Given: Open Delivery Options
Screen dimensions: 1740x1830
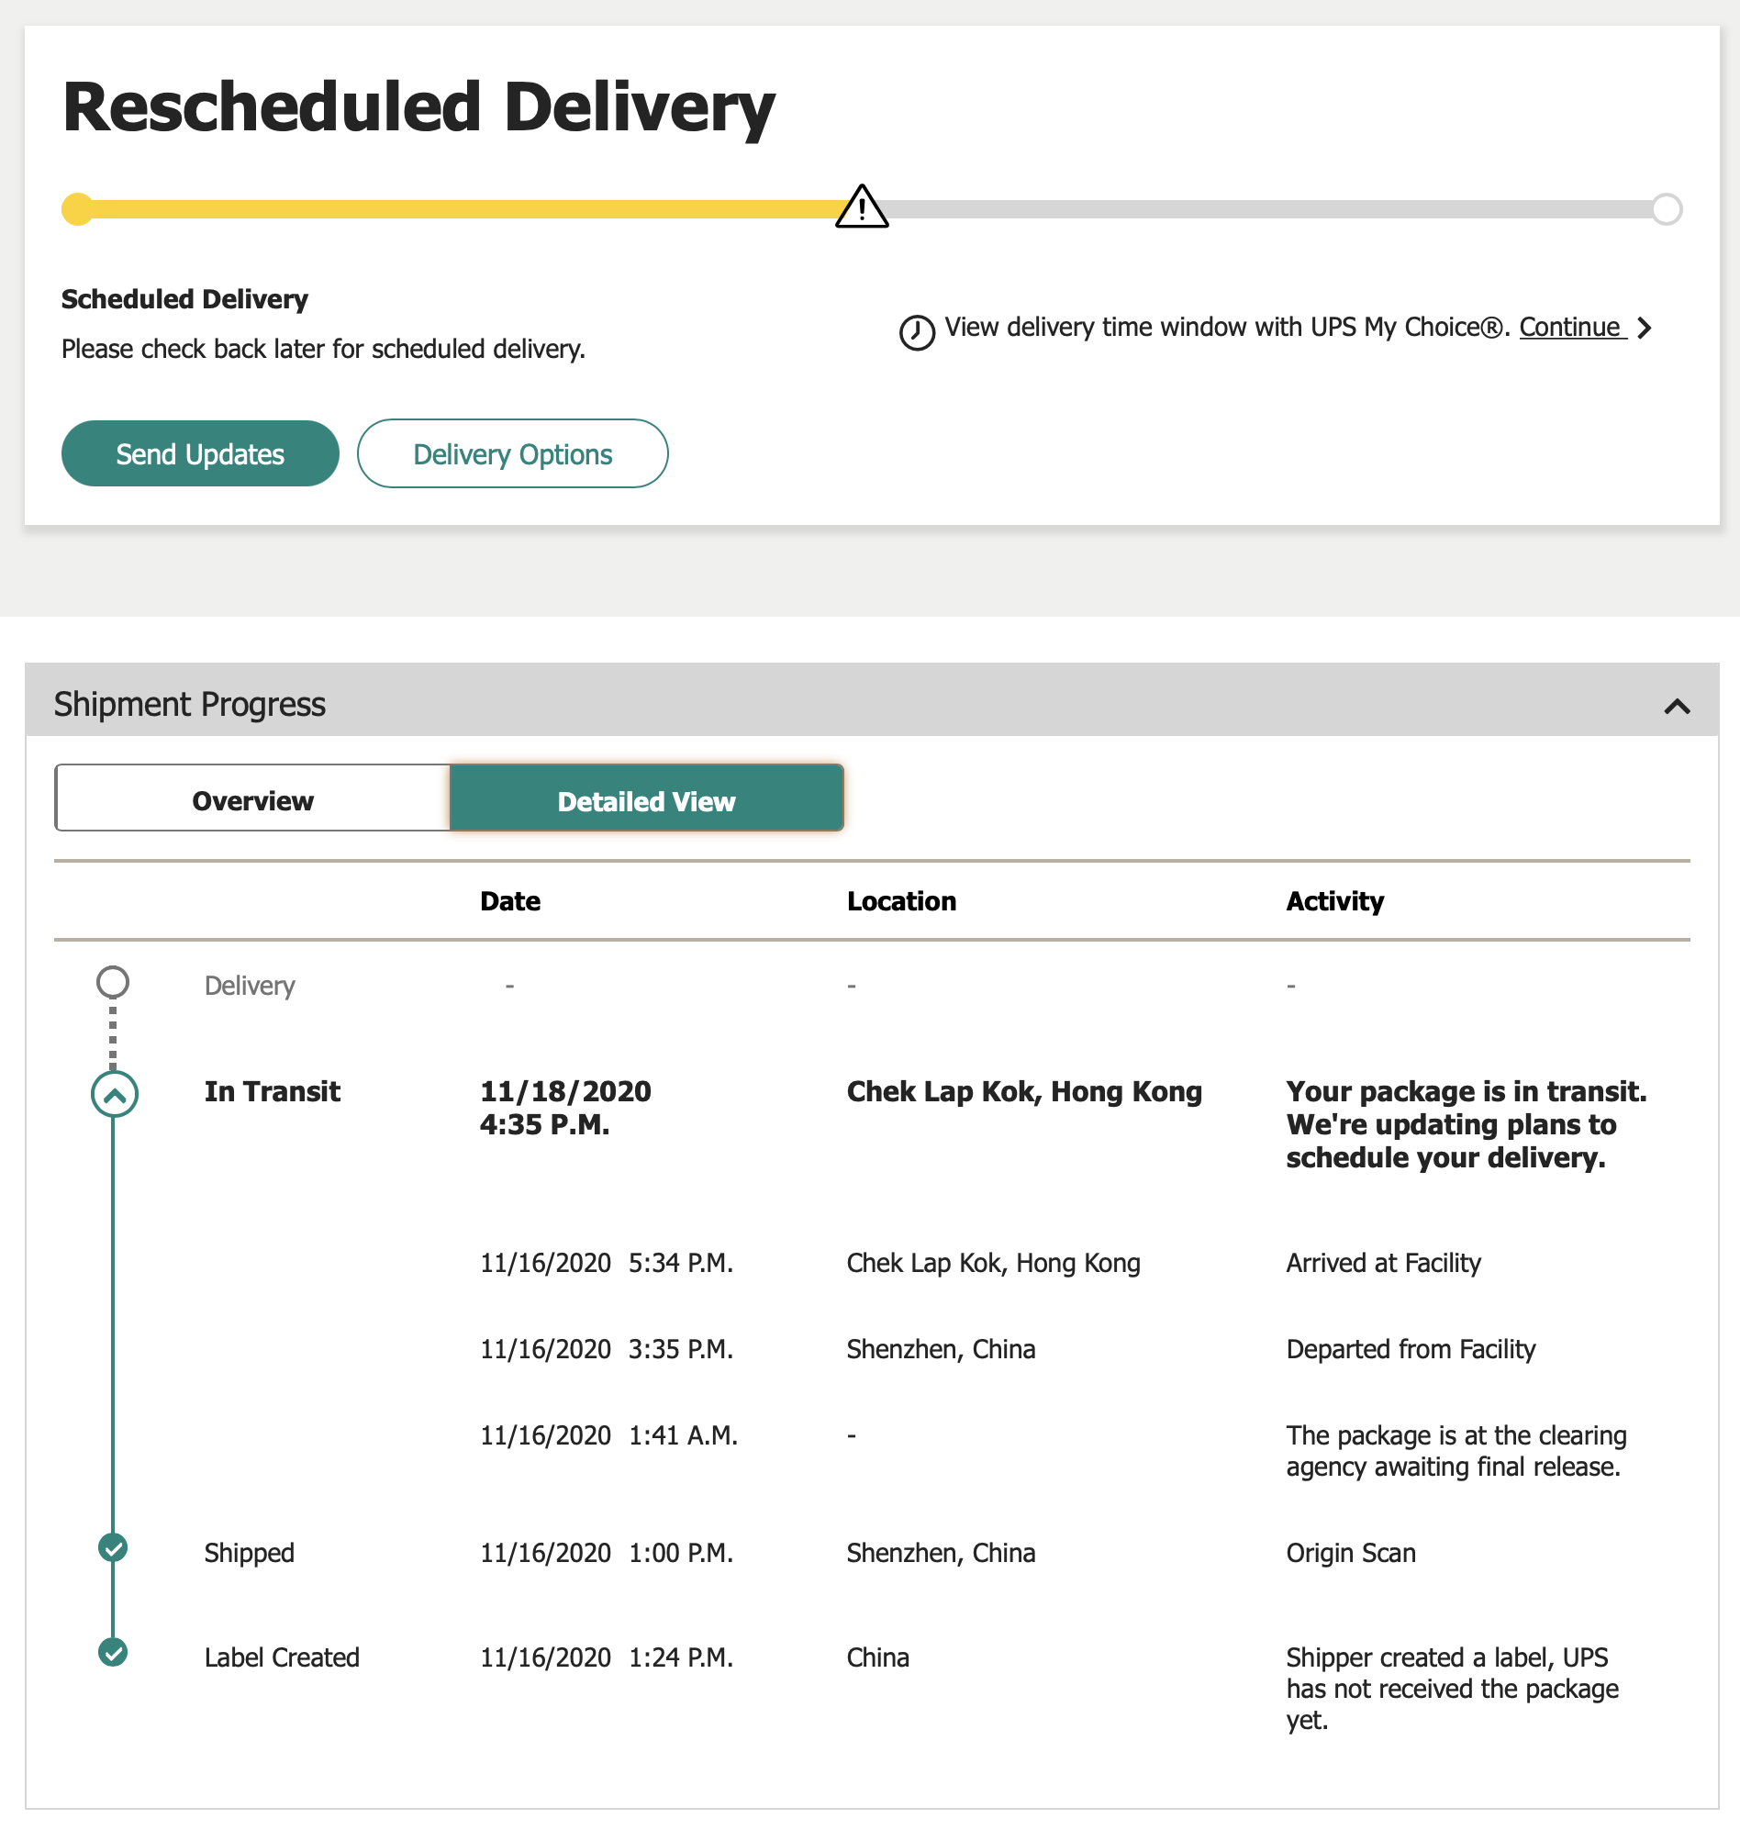Looking at the screenshot, I should tap(513, 454).
